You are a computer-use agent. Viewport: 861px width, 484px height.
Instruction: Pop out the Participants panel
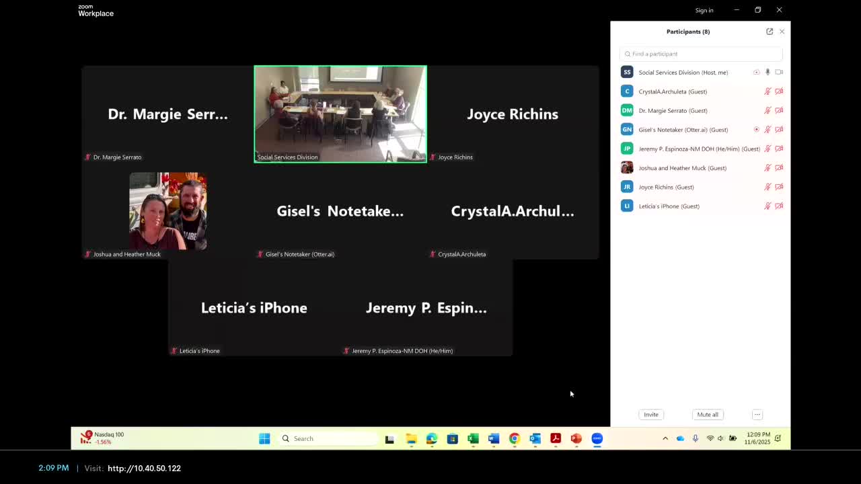(770, 32)
